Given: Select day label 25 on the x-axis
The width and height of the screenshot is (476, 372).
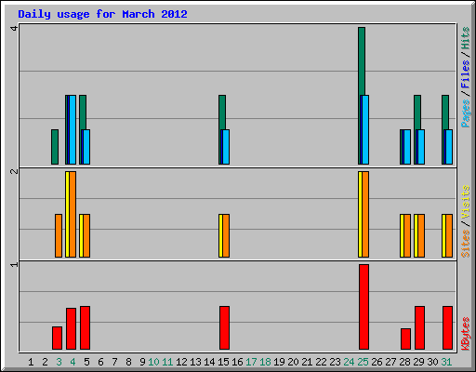Looking at the screenshot, I should [363, 362].
